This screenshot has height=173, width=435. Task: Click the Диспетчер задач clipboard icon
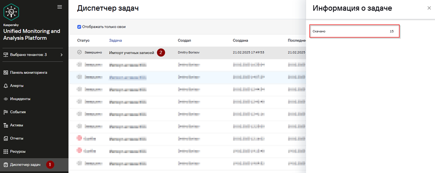coord(6,165)
